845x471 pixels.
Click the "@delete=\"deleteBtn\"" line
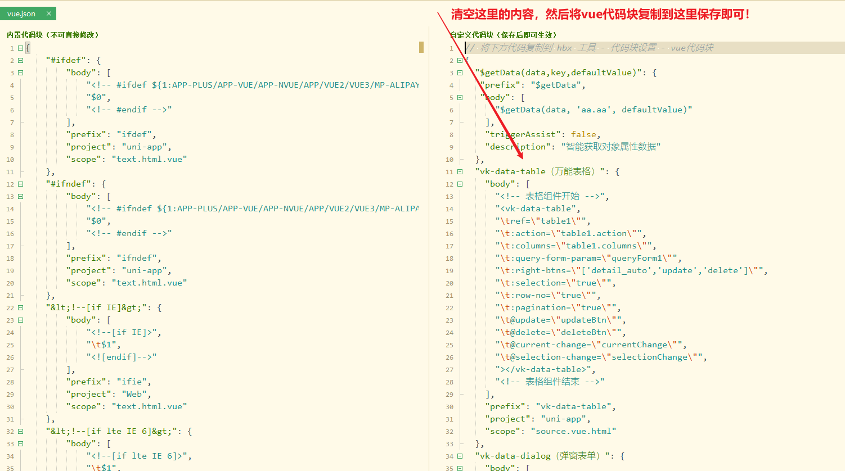(560, 332)
